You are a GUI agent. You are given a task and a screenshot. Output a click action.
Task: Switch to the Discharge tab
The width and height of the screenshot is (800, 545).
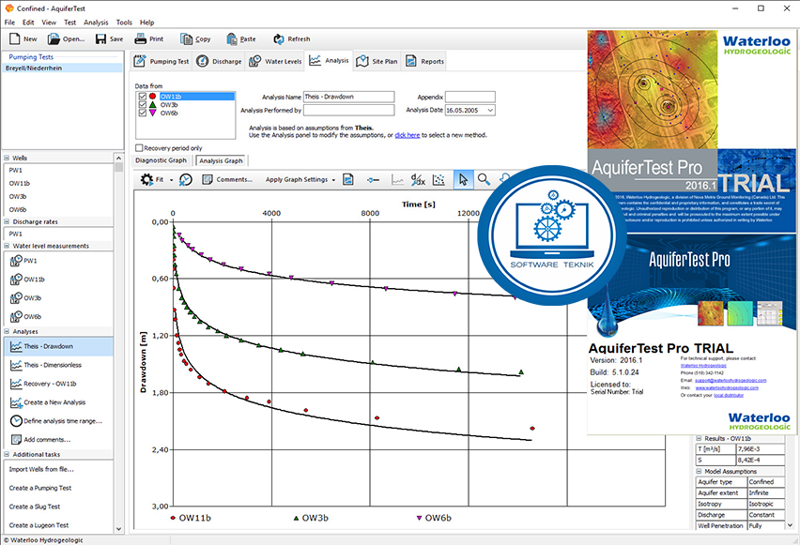[219, 61]
